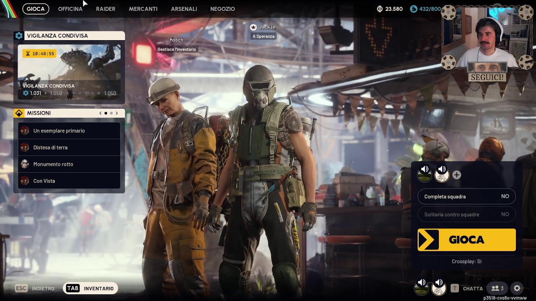This screenshot has width=536, height=301.
Task: Select the Mooch name tag
Action: click(176, 40)
